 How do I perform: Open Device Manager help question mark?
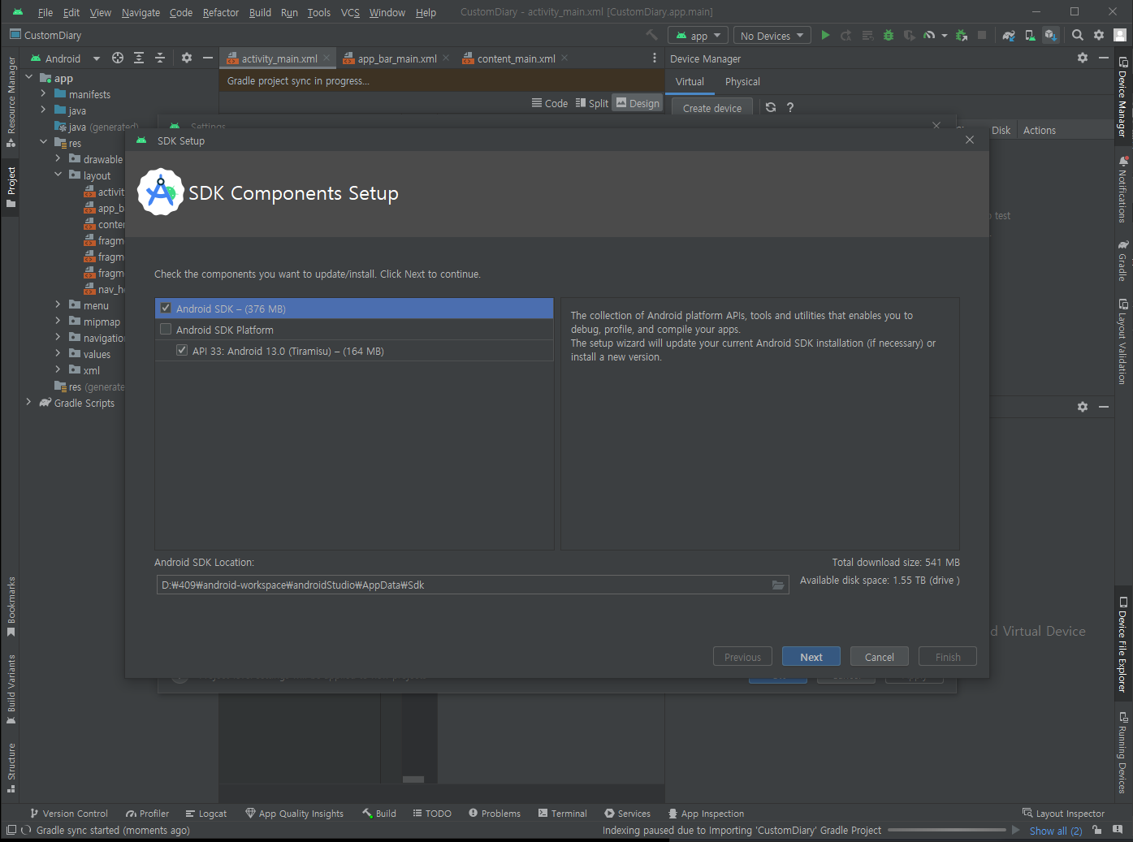[x=790, y=107]
